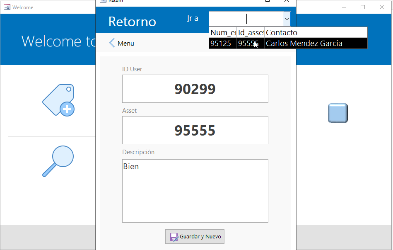Screen dimensions: 393x250
Task: Close the Welcome window
Action: coord(382,7)
